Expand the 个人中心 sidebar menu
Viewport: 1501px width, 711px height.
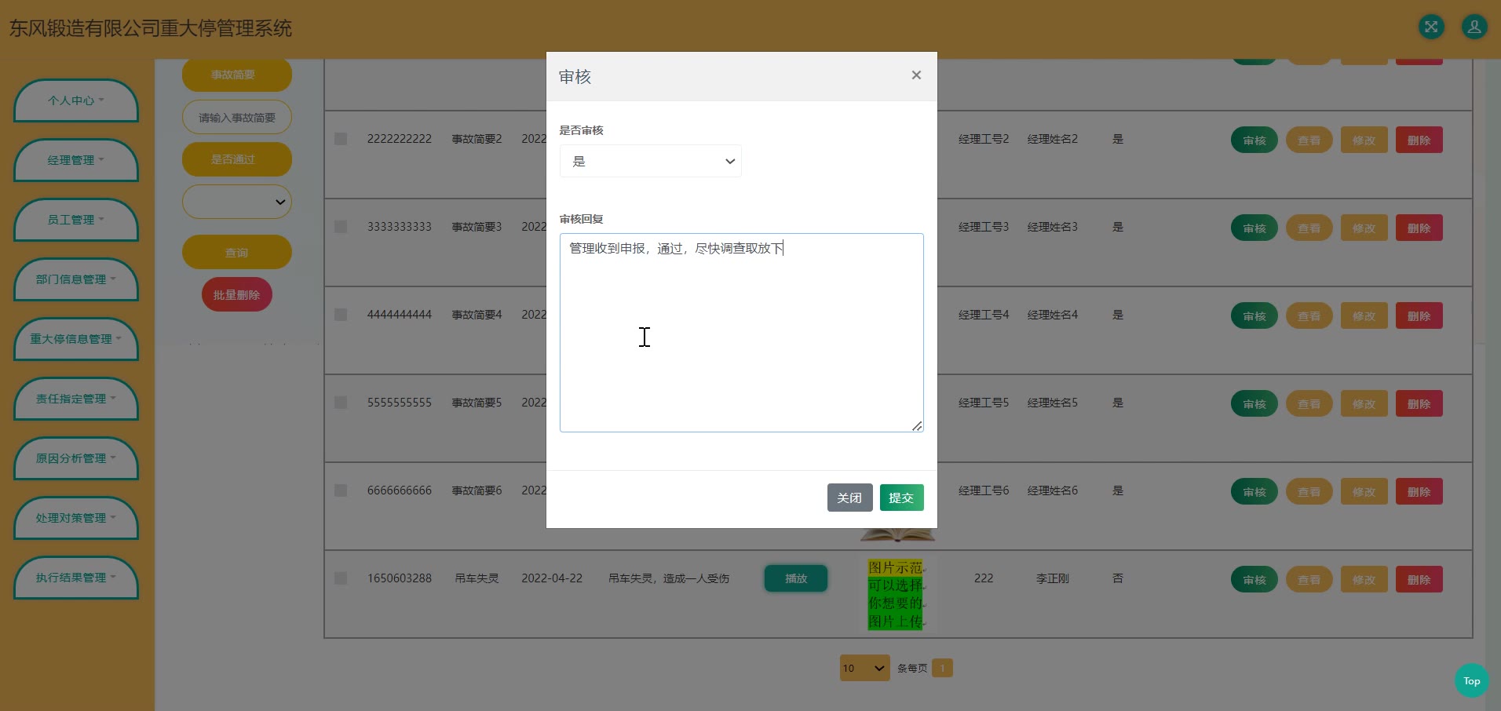click(x=75, y=100)
